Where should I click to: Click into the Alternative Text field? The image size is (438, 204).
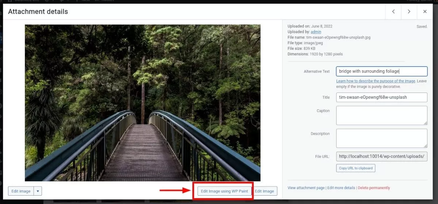pos(381,71)
